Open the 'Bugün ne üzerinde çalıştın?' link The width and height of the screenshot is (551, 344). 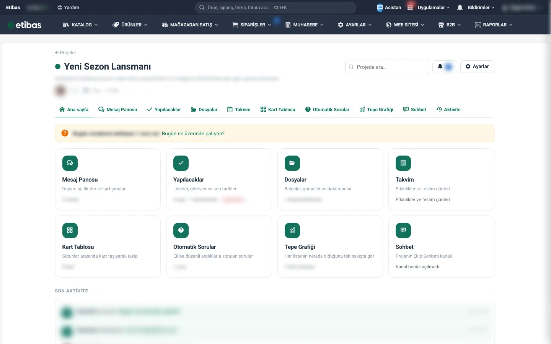[x=193, y=133]
